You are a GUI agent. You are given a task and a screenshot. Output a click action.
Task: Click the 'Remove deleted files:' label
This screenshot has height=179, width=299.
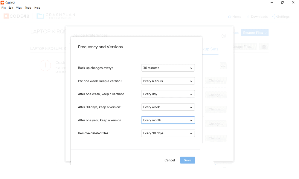(94, 133)
